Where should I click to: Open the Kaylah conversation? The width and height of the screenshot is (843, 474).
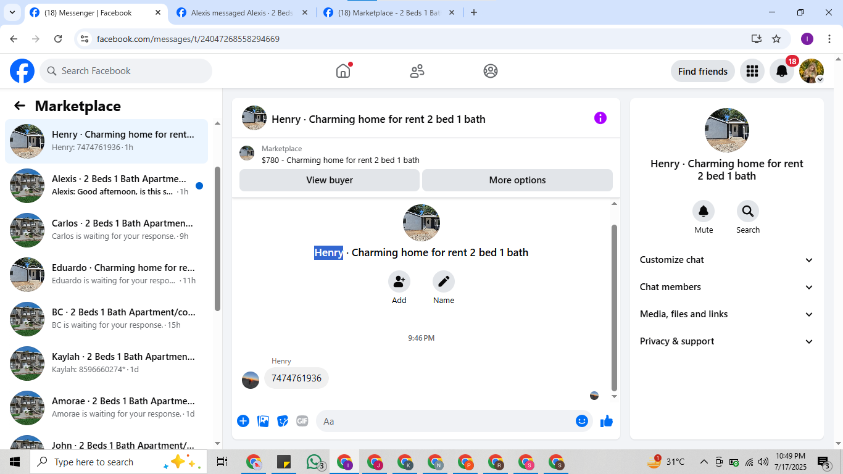click(x=106, y=364)
